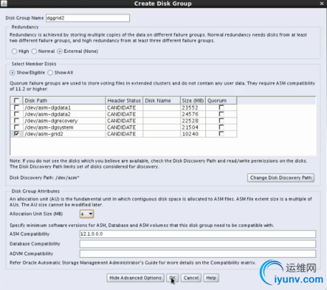Viewport: 327px width, 290px height.
Task: Check the /dev/asm-dgdata1 disk checkbox
Action: click(x=16, y=107)
